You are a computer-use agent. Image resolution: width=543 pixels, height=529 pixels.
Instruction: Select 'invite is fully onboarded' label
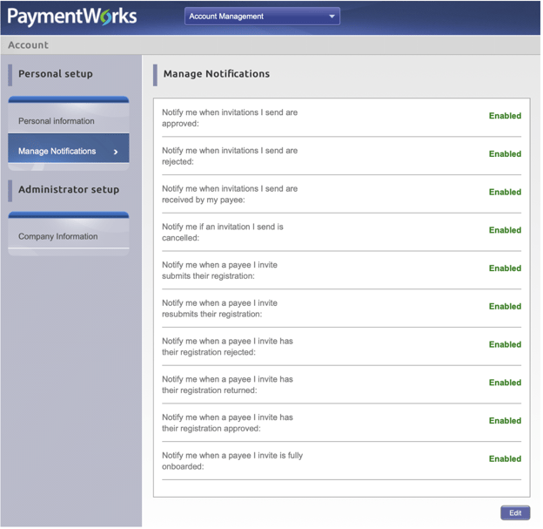pos(232,462)
